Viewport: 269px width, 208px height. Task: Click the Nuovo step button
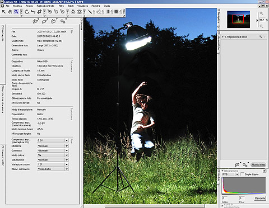pos(258,164)
